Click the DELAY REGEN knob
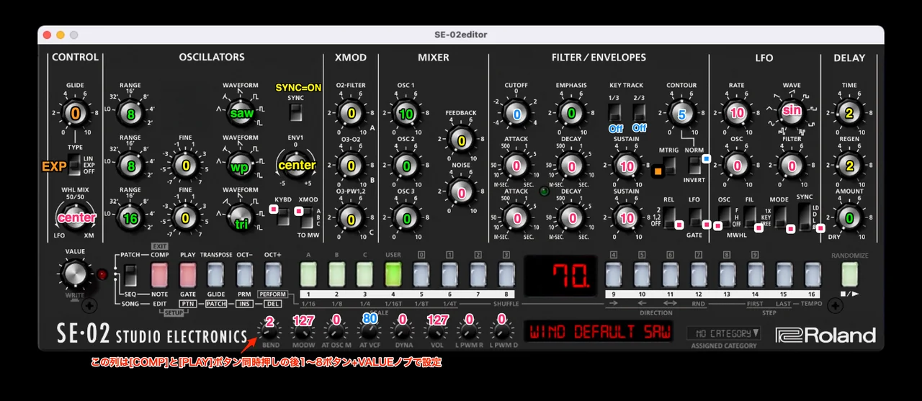 coord(849,166)
